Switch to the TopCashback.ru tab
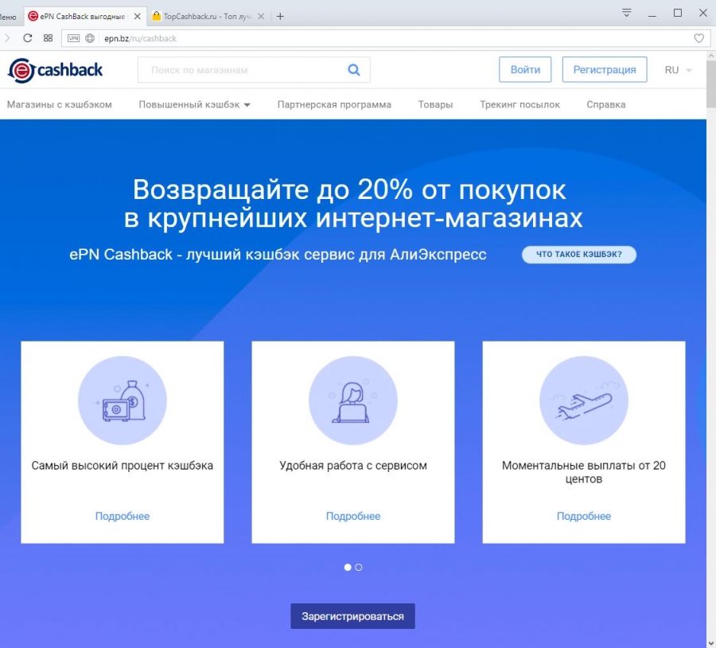The width and height of the screenshot is (716, 648). (208, 17)
